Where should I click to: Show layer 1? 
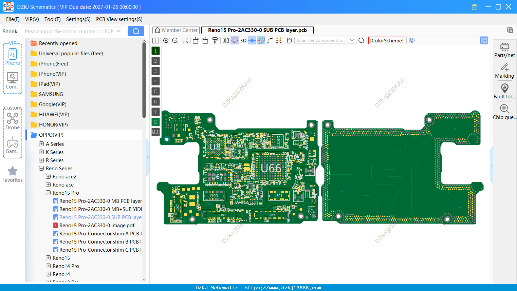pos(155,51)
